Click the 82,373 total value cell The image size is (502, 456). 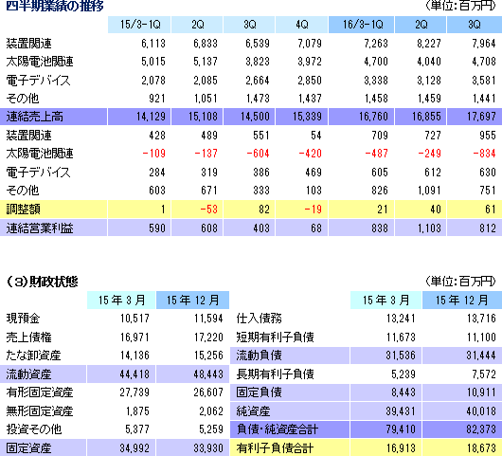(x=462, y=429)
